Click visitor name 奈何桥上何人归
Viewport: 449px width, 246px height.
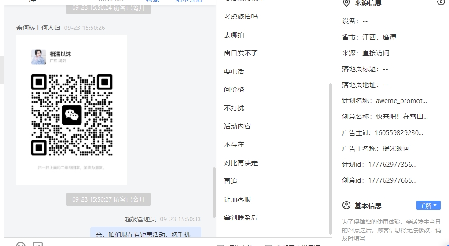point(38,28)
